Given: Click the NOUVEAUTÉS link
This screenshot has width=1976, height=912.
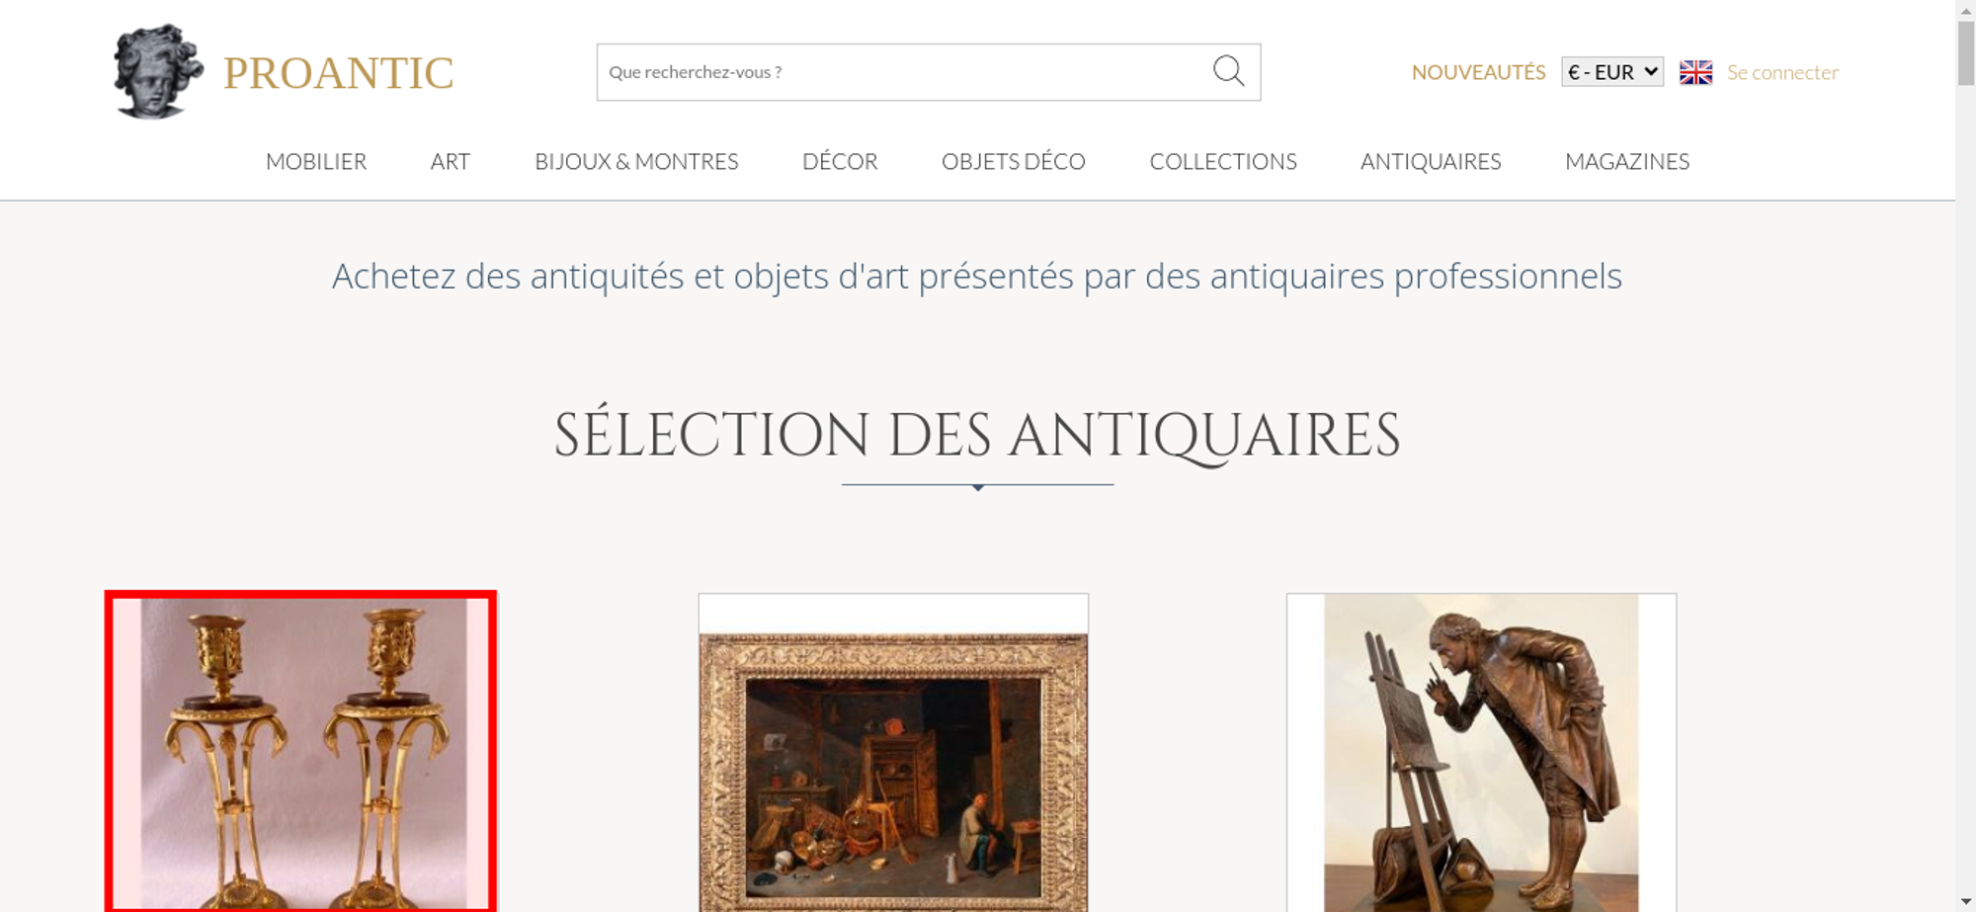Looking at the screenshot, I should click(1478, 72).
